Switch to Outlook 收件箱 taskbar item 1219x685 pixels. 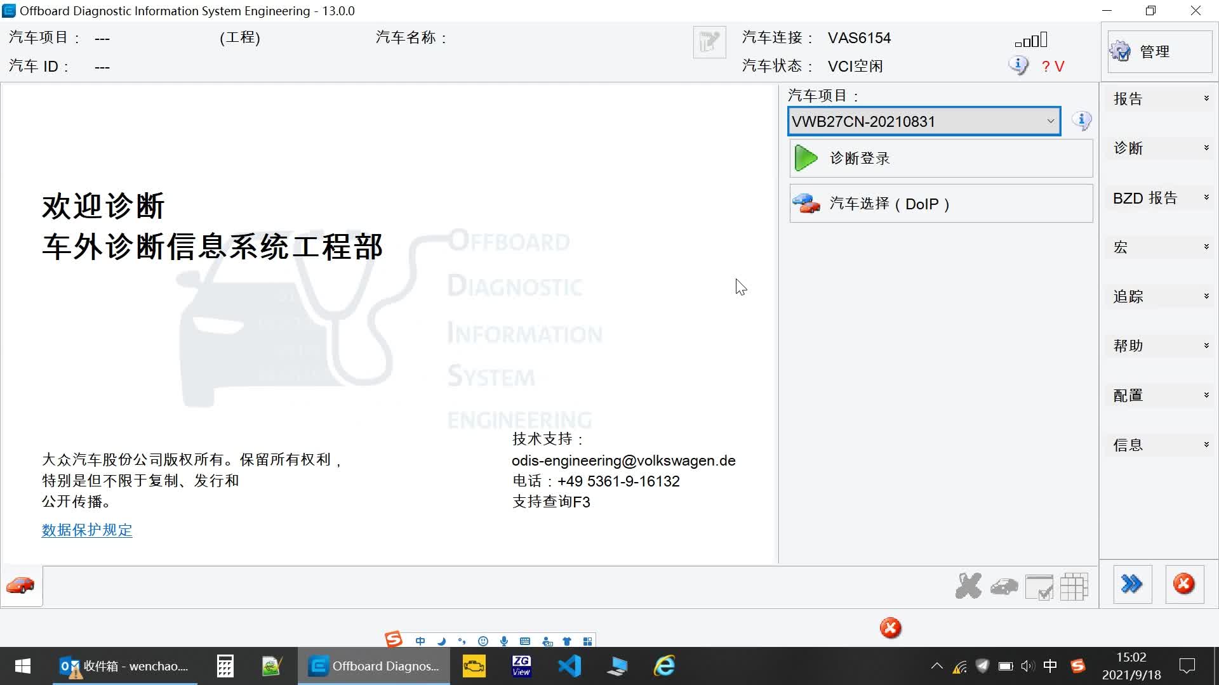124,666
